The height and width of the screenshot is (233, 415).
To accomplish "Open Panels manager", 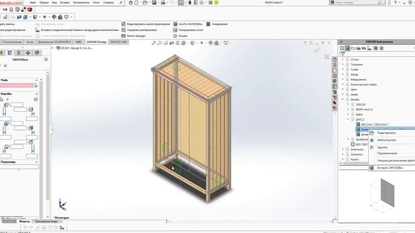I will pyautogui.click(x=134, y=36).
